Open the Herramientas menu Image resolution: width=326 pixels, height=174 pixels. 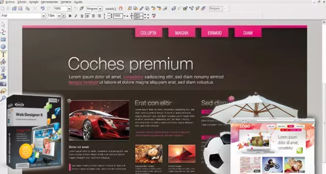[x=49, y=2]
